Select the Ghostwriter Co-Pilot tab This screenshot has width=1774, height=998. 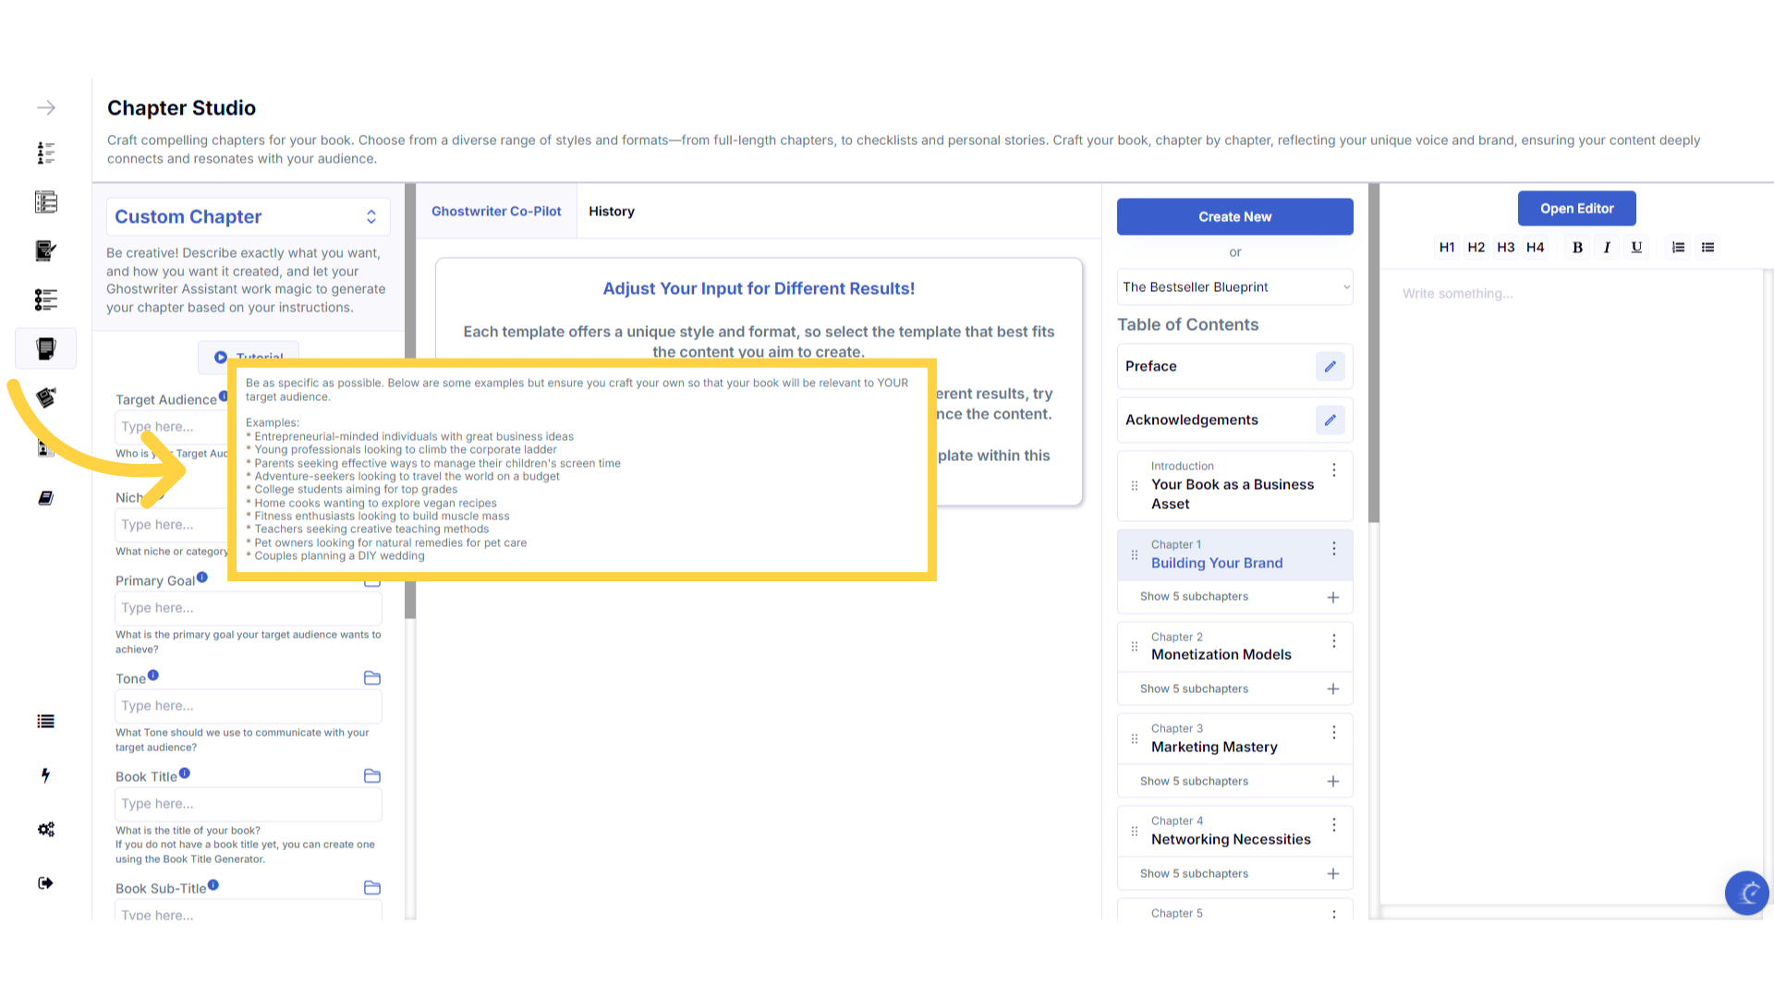tap(496, 212)
